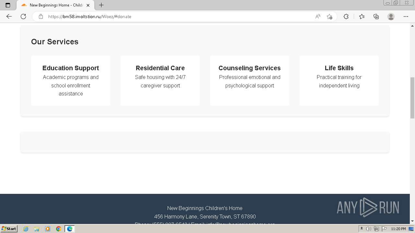Viewport: 415px width, 233px height.
Task: Open the Windows Start menu
Action: pyautogui.click(x=9, y=228)
